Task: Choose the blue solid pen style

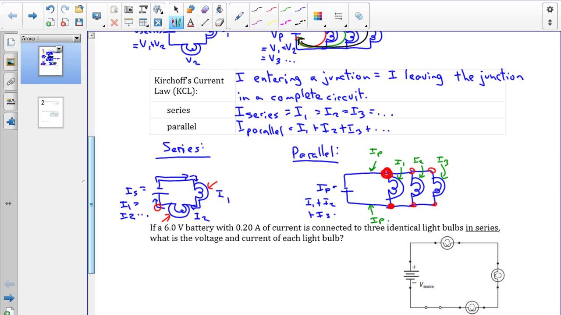Action: coord(300,9)
